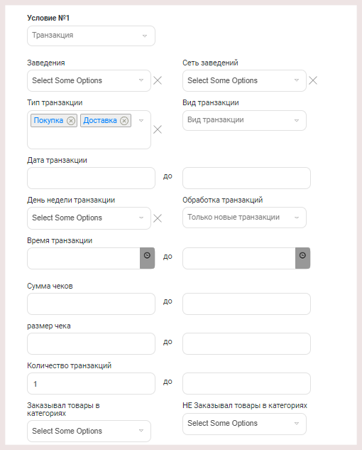The height and width of the screenshot is (450, 362).
Task: Open the Обработка транзакций dropdown
Action: pyautogui.click(x=244, y=218)
